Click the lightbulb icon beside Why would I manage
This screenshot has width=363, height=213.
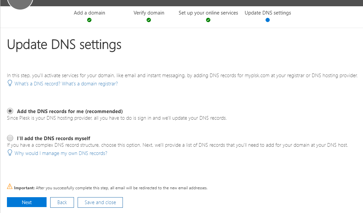10,153
